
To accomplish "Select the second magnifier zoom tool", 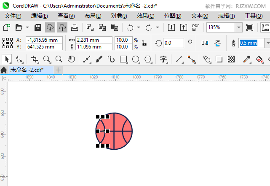I will coord(59,59).
